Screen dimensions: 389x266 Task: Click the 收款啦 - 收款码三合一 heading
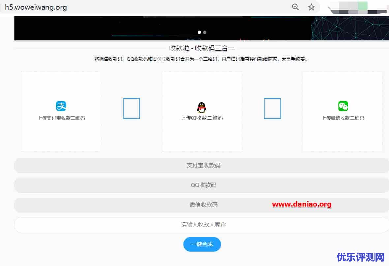(202, 48)
